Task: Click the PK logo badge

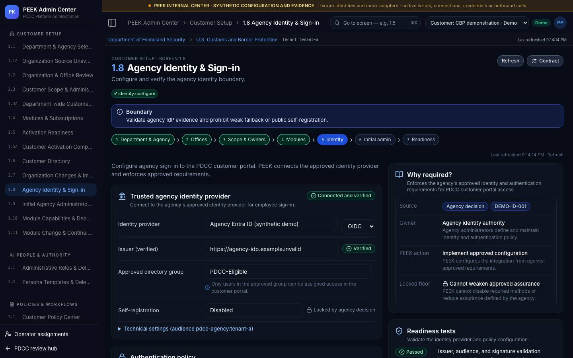Action: (x=12, y=12)
